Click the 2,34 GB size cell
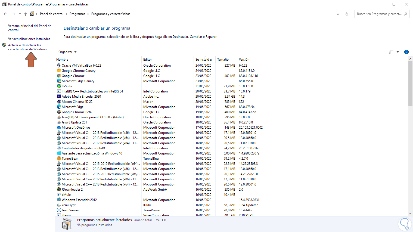The width and height of the screenshot is (413, 232). pos(230,96)
